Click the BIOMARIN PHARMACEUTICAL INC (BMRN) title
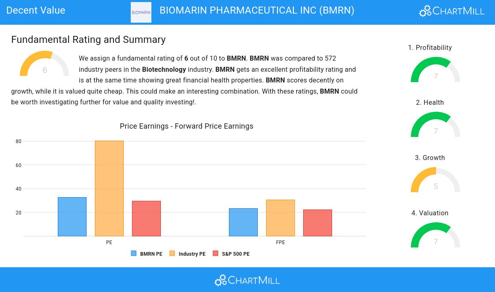 257,10
